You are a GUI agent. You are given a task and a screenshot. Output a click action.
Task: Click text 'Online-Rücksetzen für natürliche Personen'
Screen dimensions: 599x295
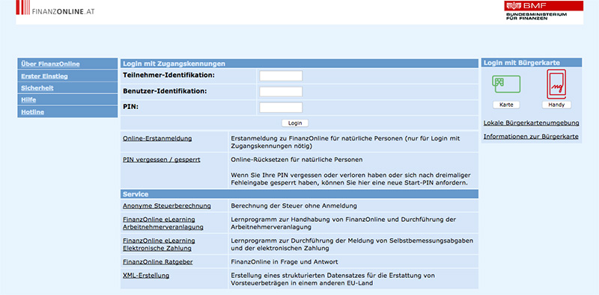[x=297, y=160]
